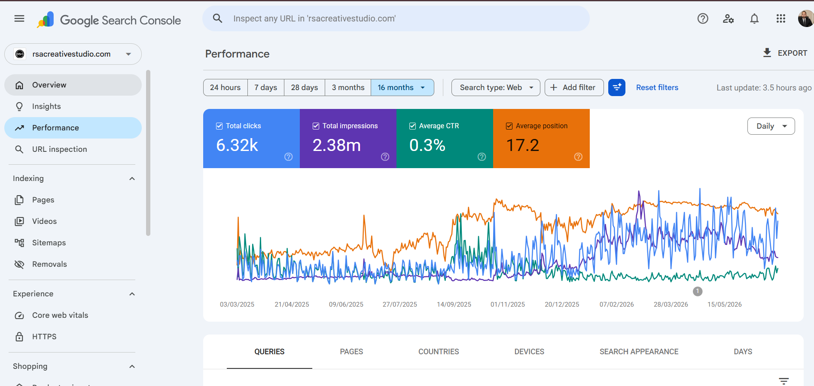Toggle the Average position checkbox

509,126
